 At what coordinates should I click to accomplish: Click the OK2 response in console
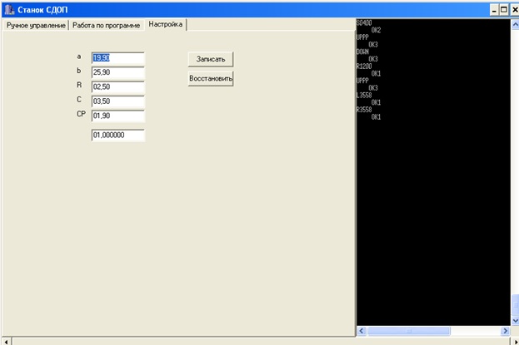376,30
